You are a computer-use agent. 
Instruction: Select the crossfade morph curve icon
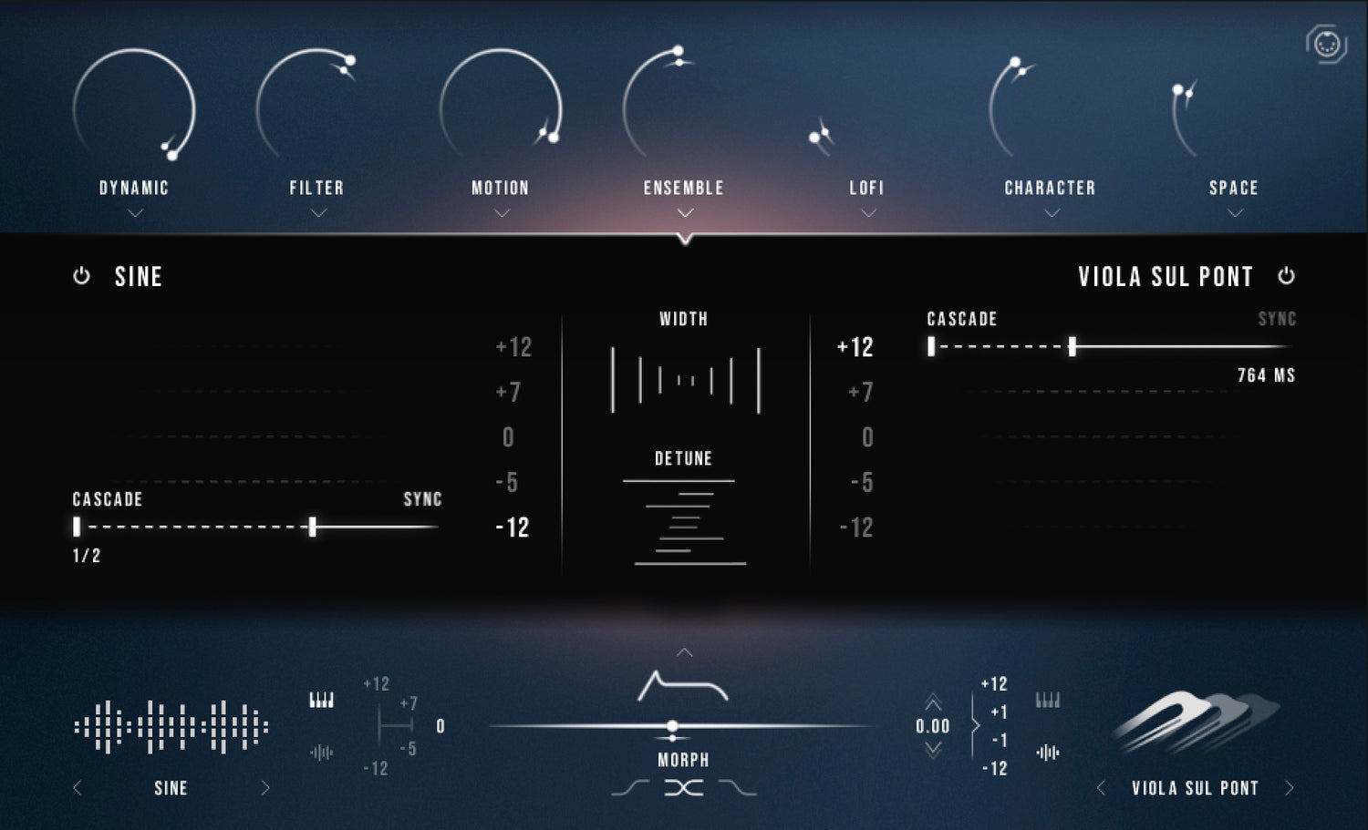click(684, 788)
